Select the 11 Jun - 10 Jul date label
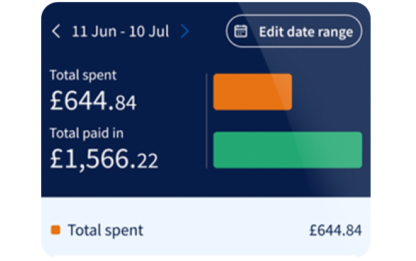 click(x=121, y=31)
